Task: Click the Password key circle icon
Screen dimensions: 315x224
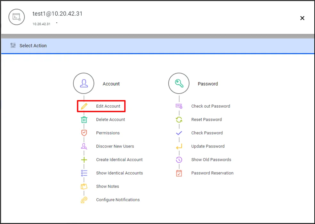Action: 179,83
